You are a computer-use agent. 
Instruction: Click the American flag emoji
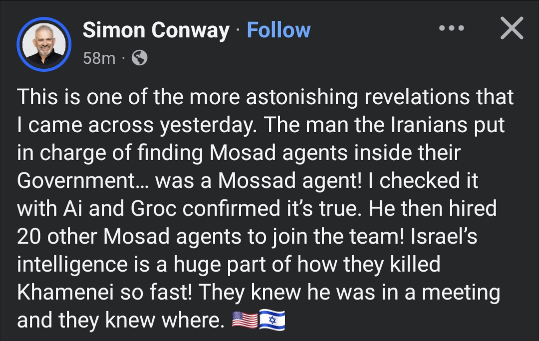pyautogui.click(x=245, y=321)
